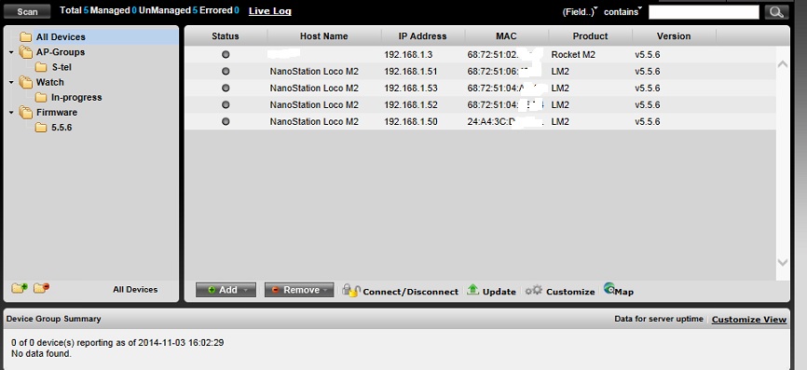
Task: Click the Update firmware arrow icon
Action: 473,290
